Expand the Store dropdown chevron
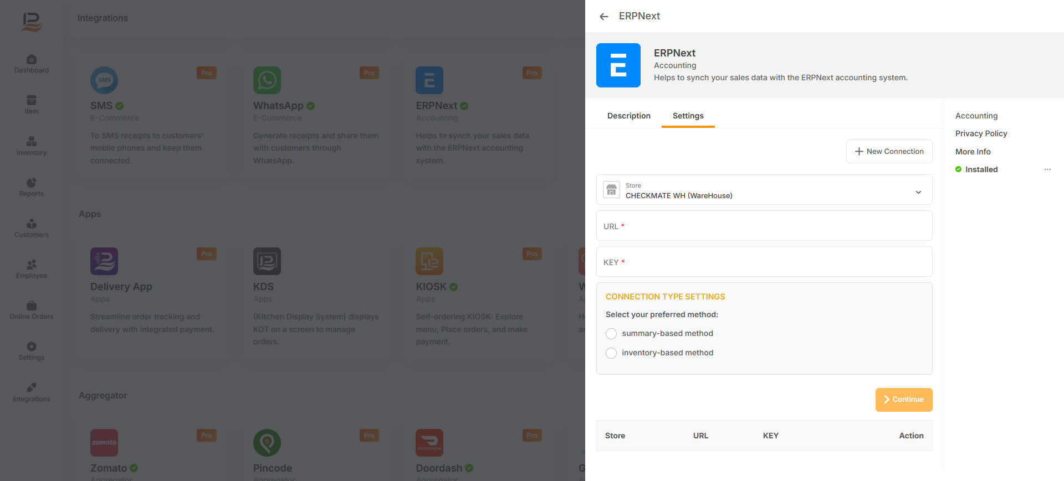Viewport: 1064px width, 481px height. (x=918, y=192)
